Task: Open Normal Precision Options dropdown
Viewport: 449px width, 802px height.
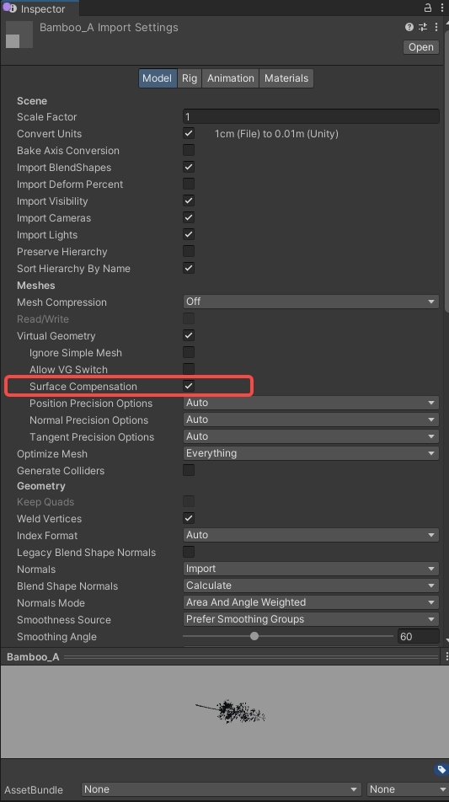Action: tap(311, 420)
